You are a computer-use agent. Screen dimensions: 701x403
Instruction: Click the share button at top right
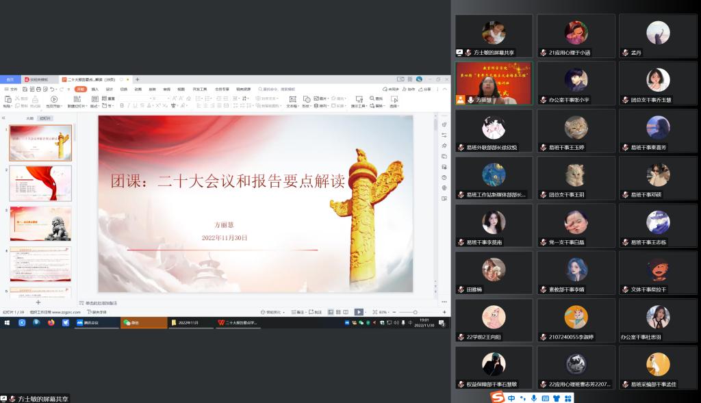[x=426, y=89]
